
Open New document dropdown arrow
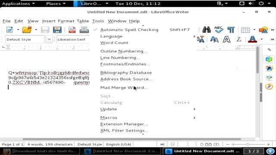coord(18,30)
